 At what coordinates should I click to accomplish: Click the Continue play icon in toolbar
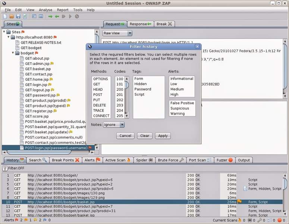(x=70, y=16)
